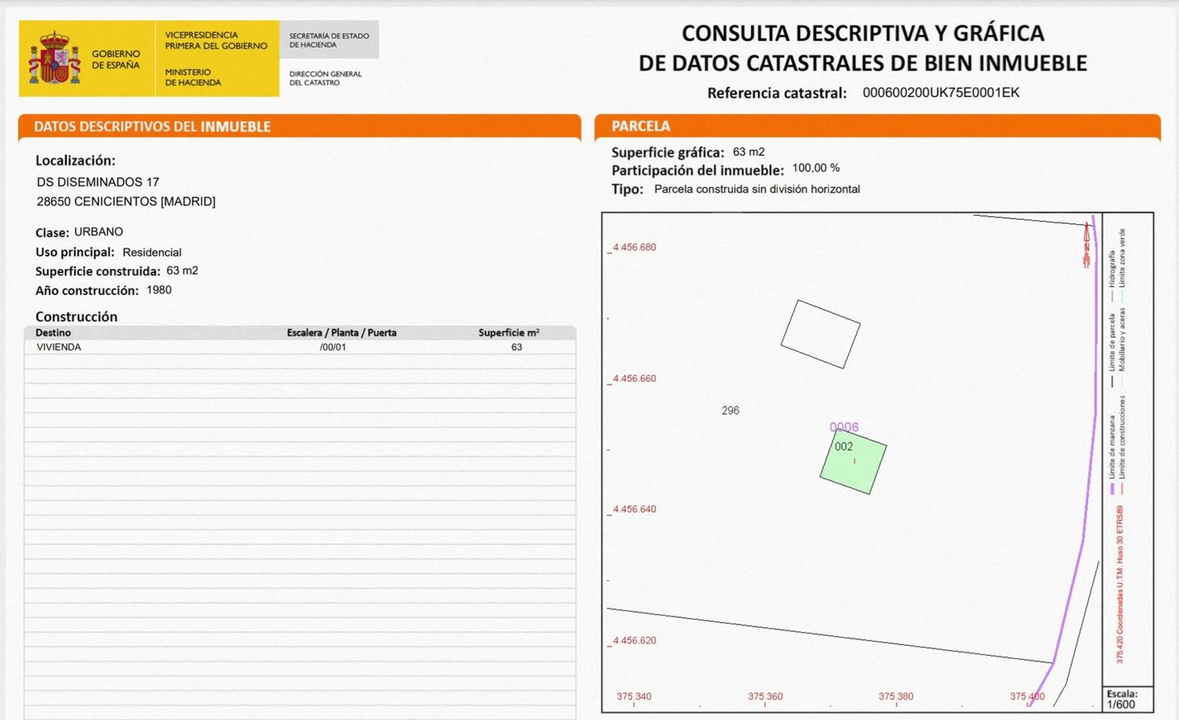Click the coordinate label 4.456.660
This screenshot has width=1179, height=720.
click(634, 378)
